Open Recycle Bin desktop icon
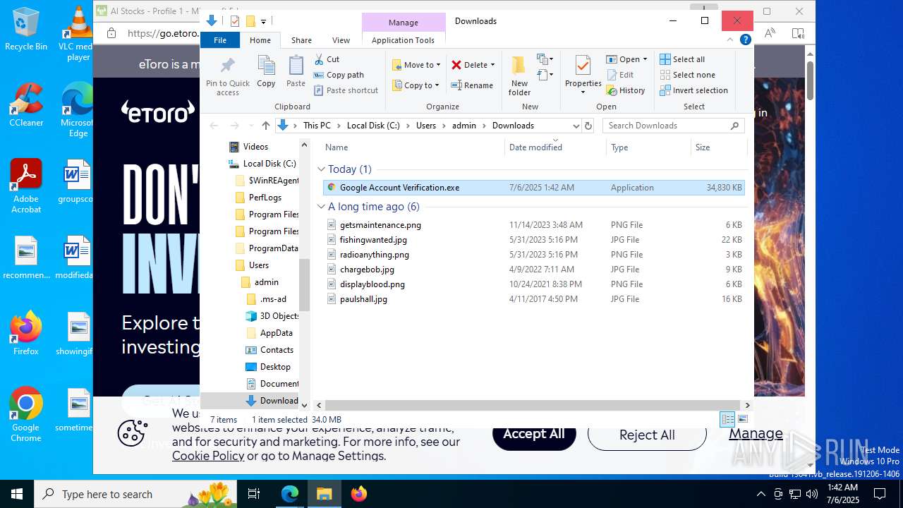 (x=26, y=29)
